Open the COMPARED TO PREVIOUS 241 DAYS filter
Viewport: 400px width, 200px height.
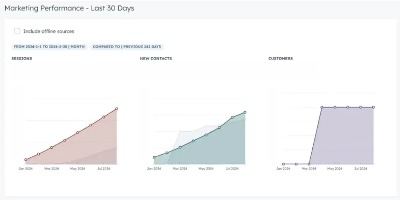tap(127, 47)
